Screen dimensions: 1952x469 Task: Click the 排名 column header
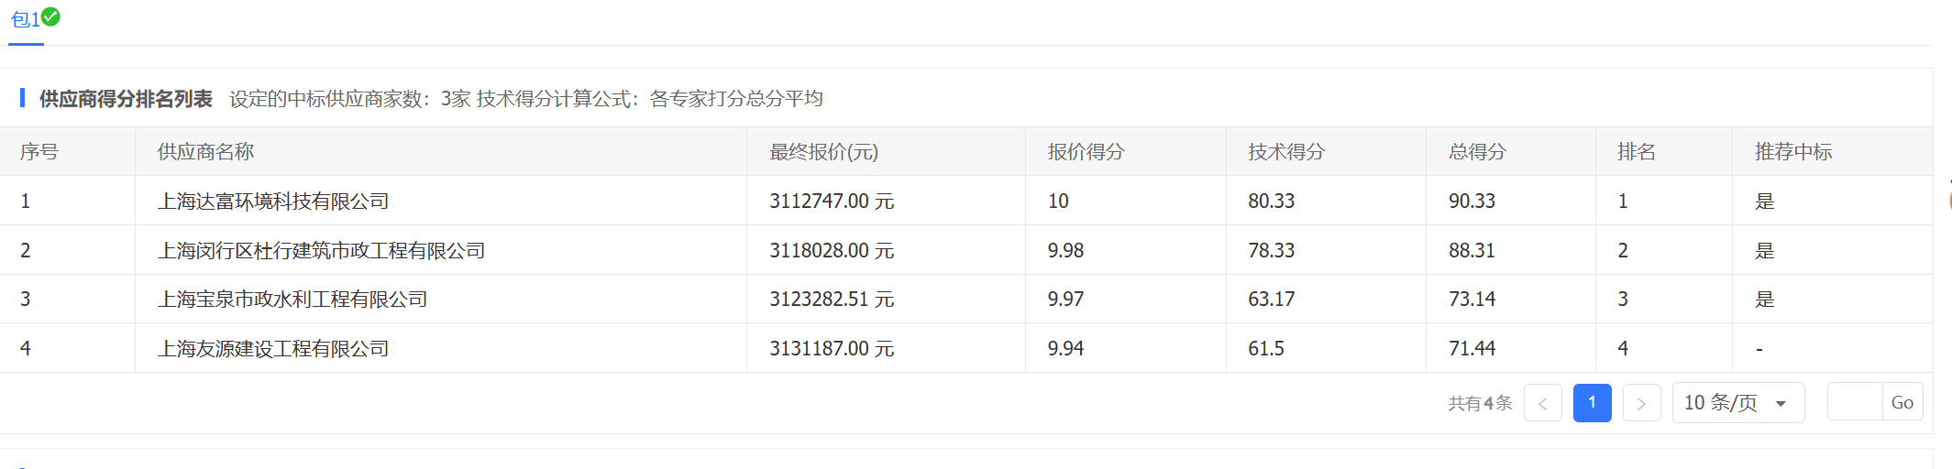click(x=1636, y=152)
